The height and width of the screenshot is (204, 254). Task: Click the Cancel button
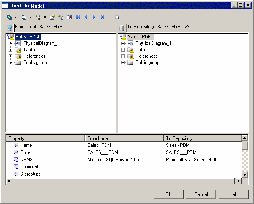[x=201, y=194]
